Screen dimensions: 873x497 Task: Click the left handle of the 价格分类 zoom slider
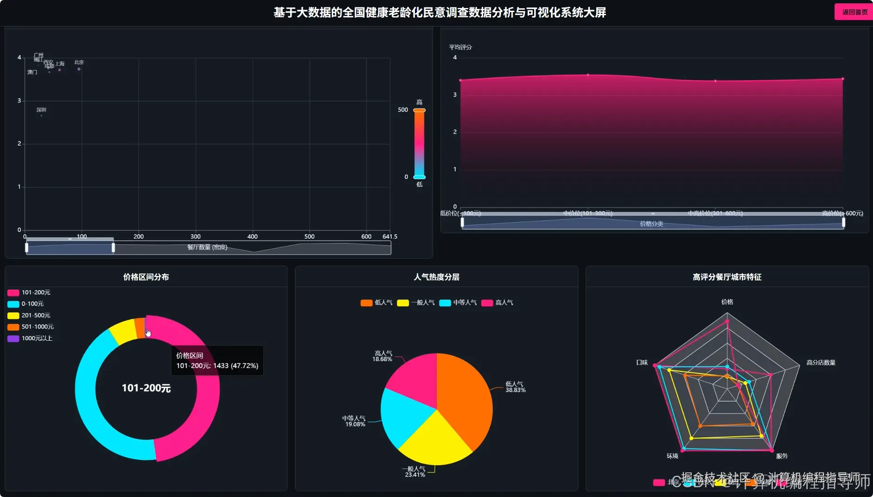(x=462, y=222)
